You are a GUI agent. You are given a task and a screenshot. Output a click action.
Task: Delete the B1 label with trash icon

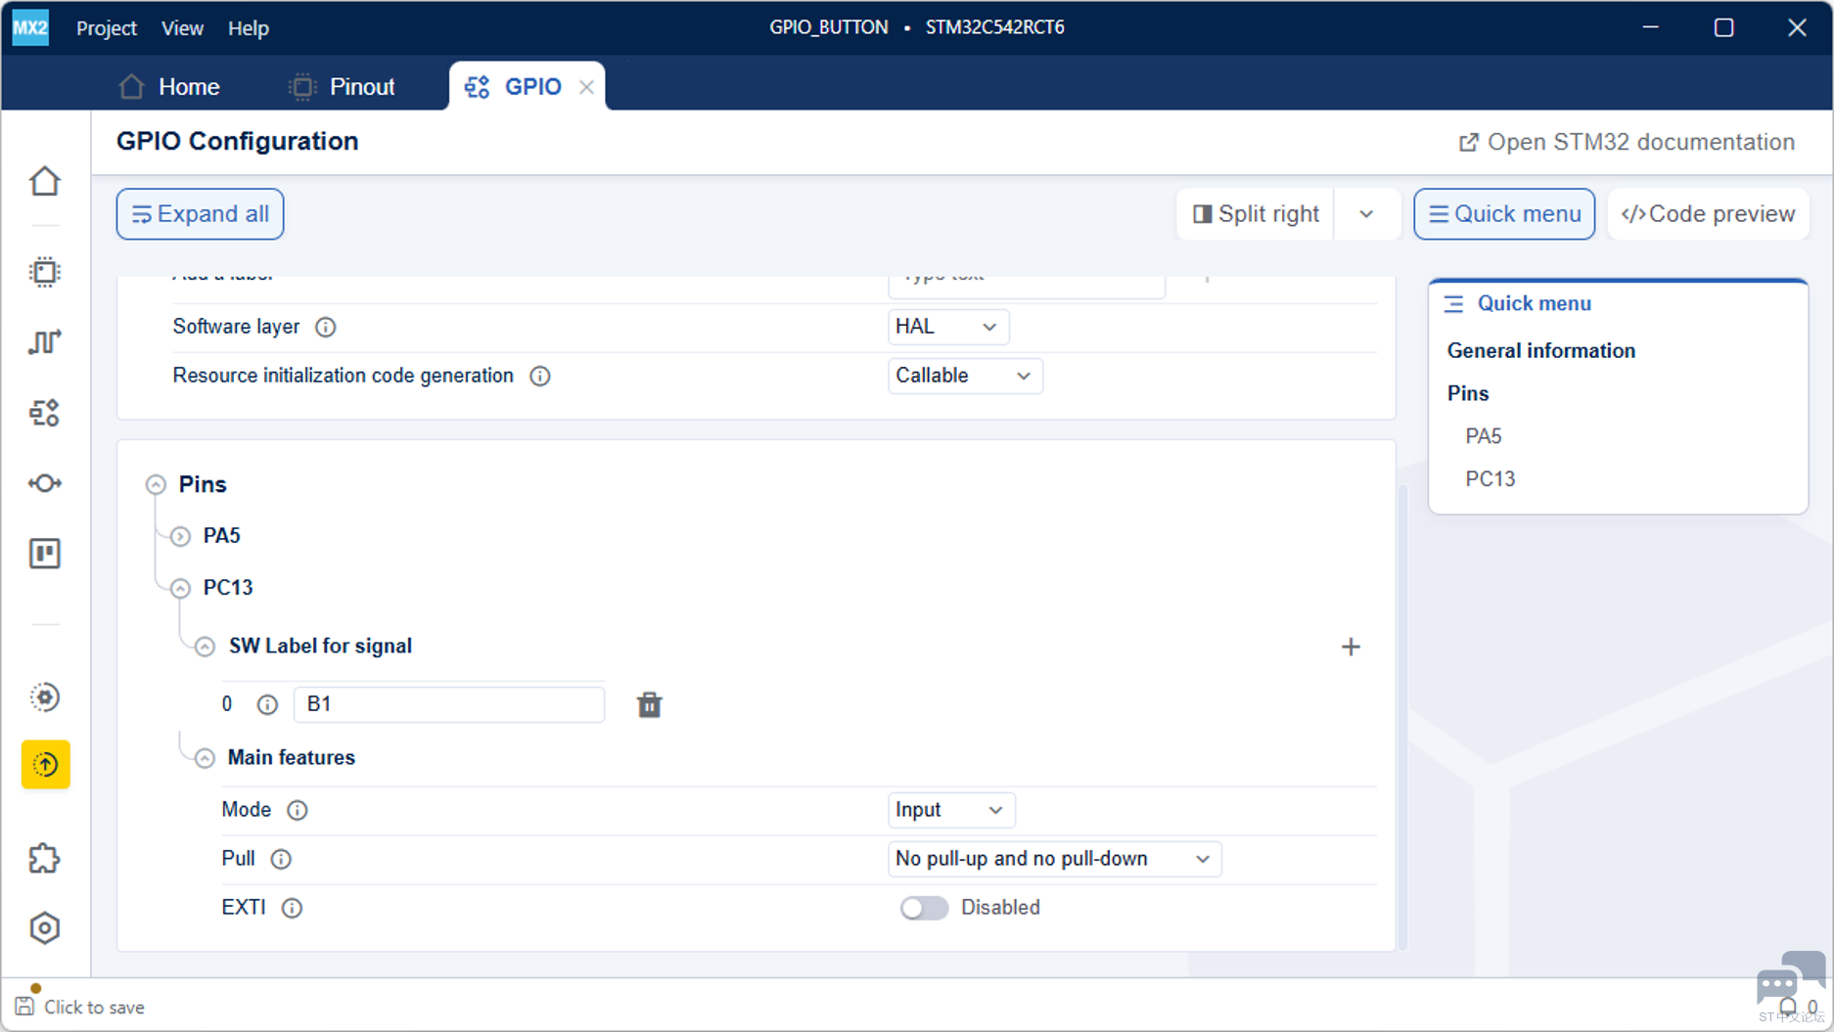(649, 704)
